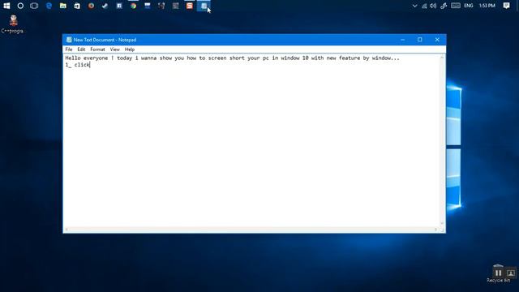Place cursor after "1_ click" text
The image size is (519, 292).
click(90, 65)
